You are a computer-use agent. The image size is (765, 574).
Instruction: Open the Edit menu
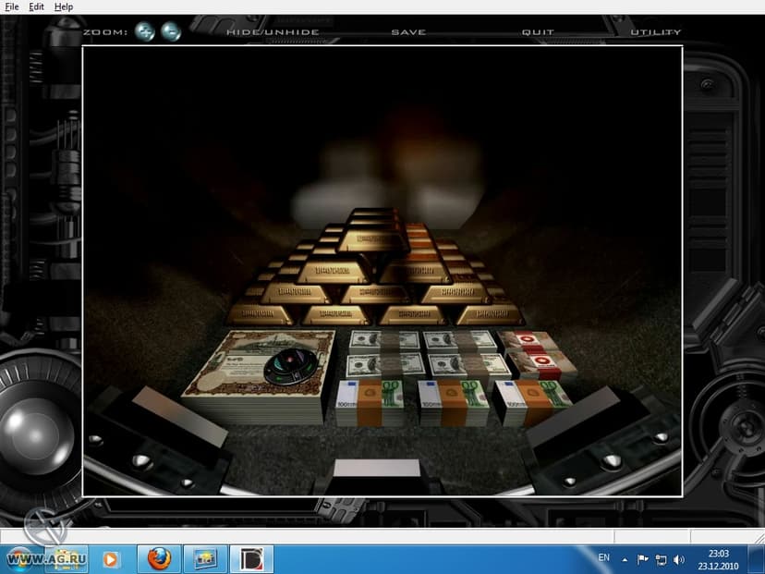[36, 6]
